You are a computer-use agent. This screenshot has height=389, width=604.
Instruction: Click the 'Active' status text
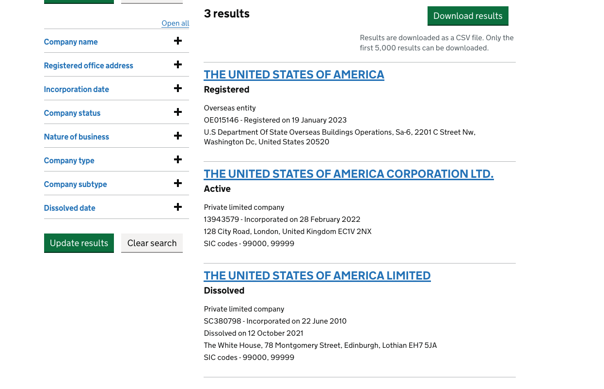(217, 189)
